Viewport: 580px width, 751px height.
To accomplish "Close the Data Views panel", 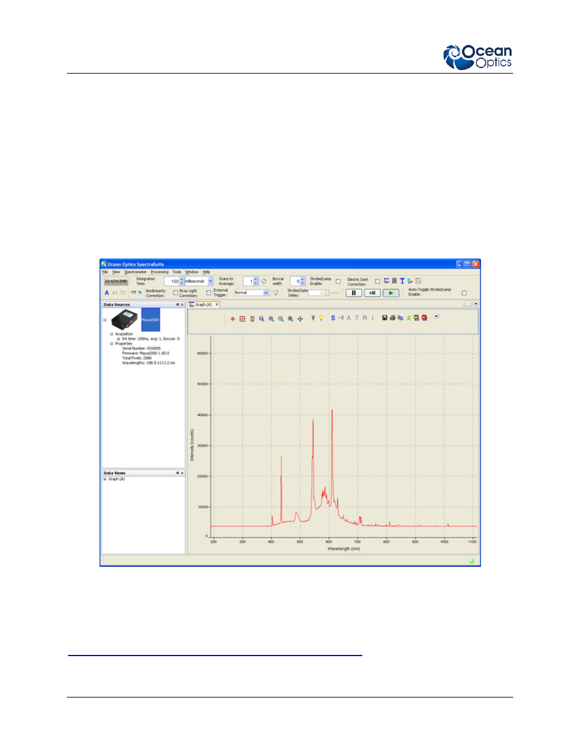I will pos(182,473).
